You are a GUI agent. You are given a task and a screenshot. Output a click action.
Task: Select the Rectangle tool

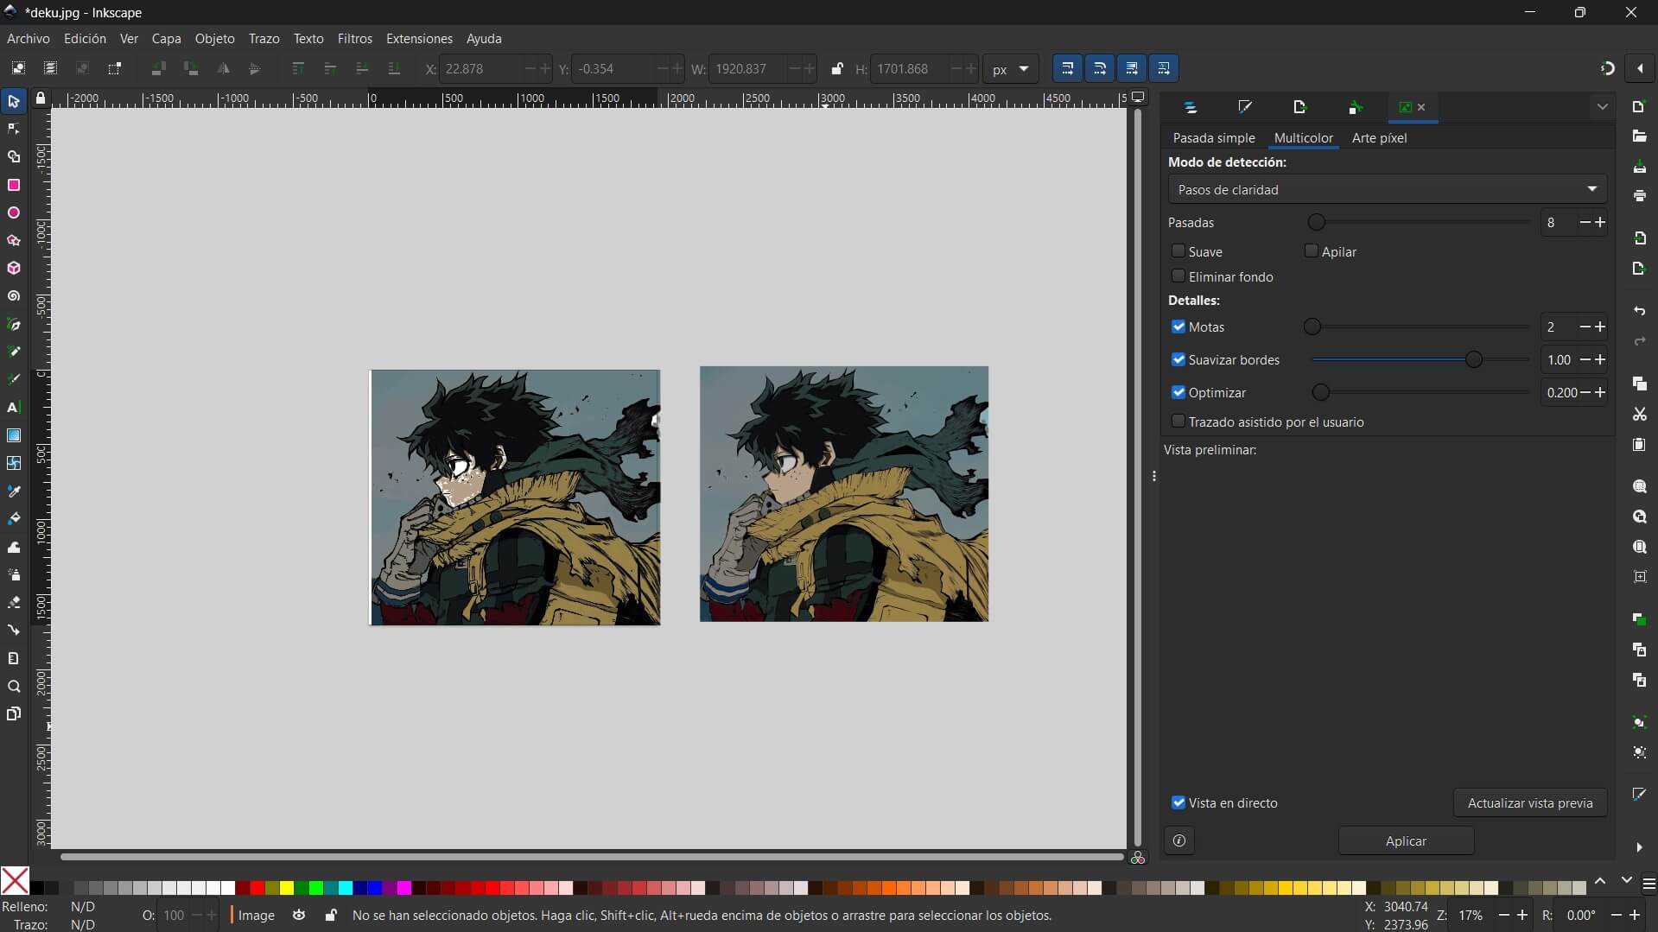(14, 185)
